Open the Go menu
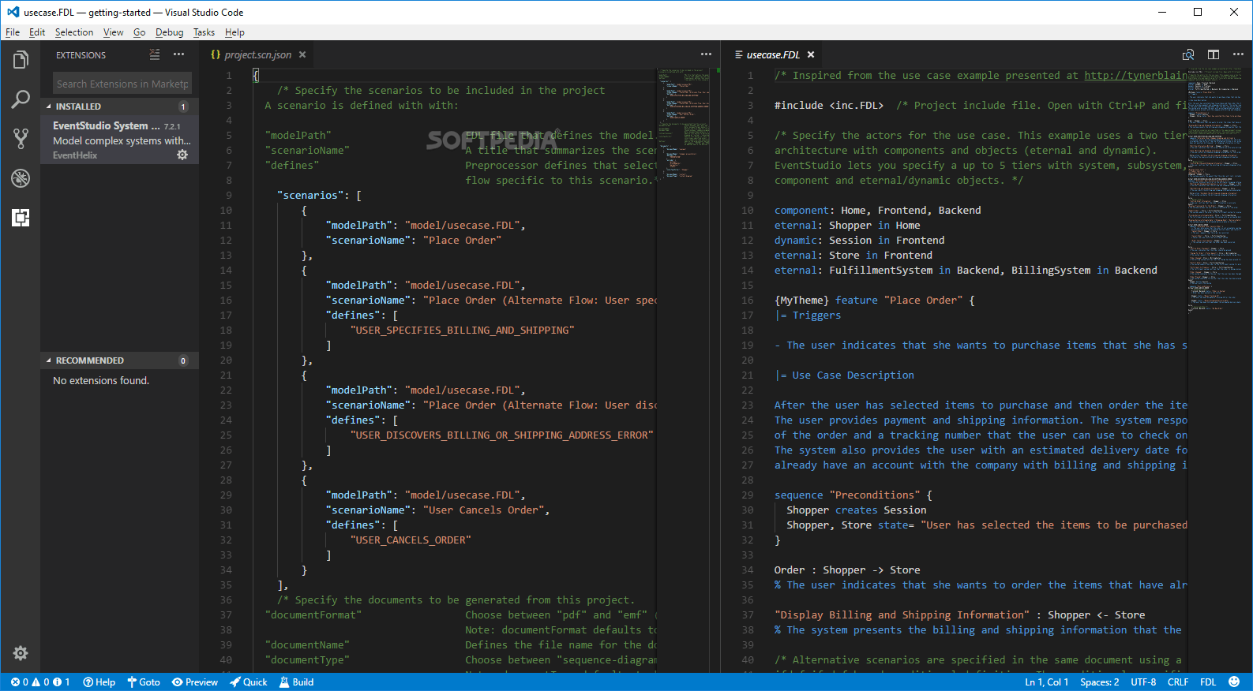The height and width of the screenshot is (691, 1253). (x=140, y=32)
